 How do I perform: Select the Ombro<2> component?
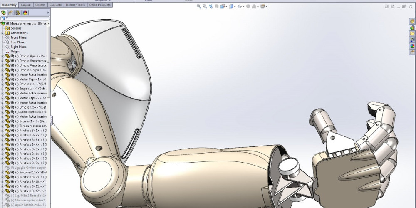pyautogui.click(x=30, y=107)
